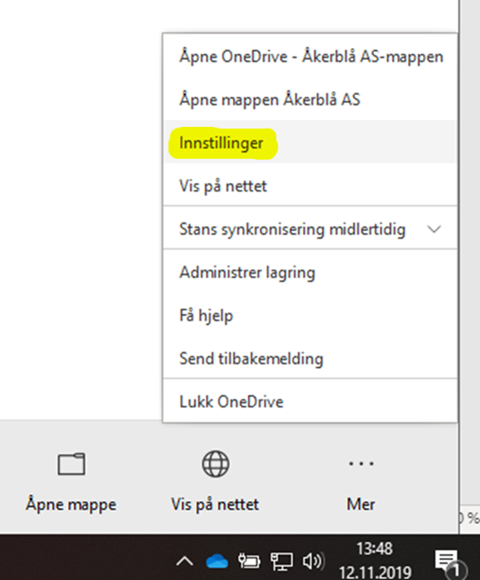Screen dimensions: 480x580
Task: Click the speaker volume icon
Action: [313, 563]
